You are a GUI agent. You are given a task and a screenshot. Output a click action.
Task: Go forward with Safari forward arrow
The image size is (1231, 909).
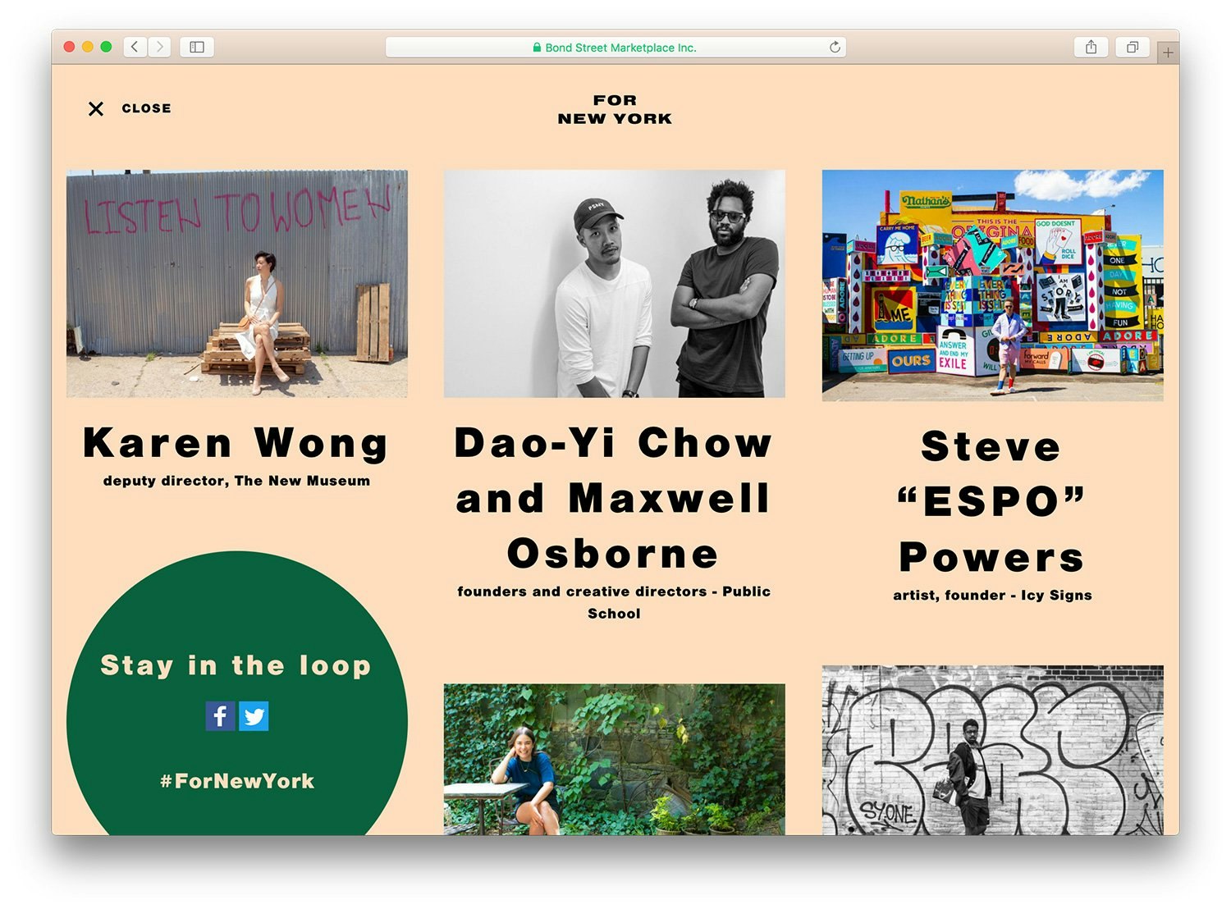(160, 47)
